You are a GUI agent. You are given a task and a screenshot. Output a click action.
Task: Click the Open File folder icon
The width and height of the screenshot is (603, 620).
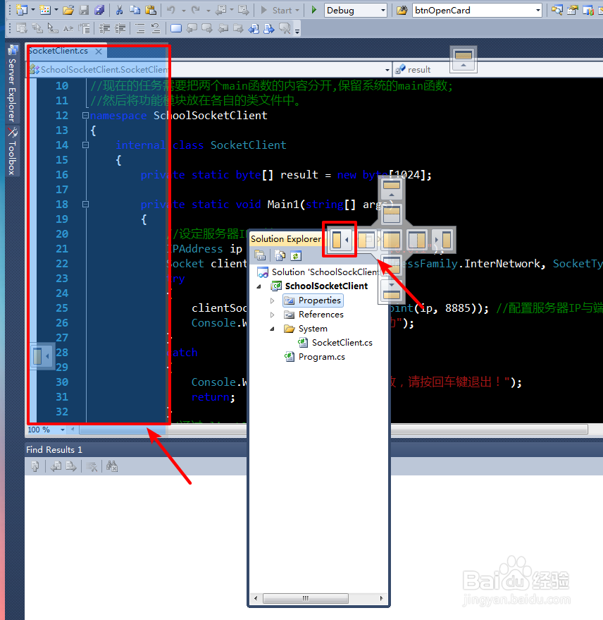point(68,10)
